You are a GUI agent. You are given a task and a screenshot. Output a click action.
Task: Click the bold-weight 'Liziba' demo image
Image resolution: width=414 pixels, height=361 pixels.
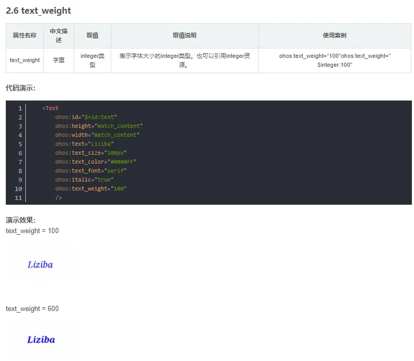(x=41, y=339)
